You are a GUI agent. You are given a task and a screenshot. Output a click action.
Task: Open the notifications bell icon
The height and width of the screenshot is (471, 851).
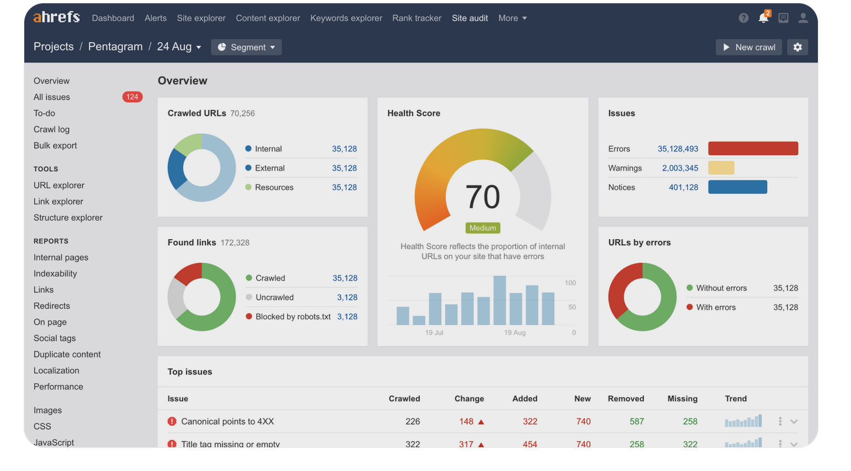click(763, 18)
